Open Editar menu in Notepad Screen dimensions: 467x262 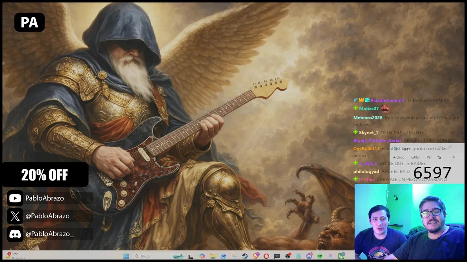(x=416, y=157)
